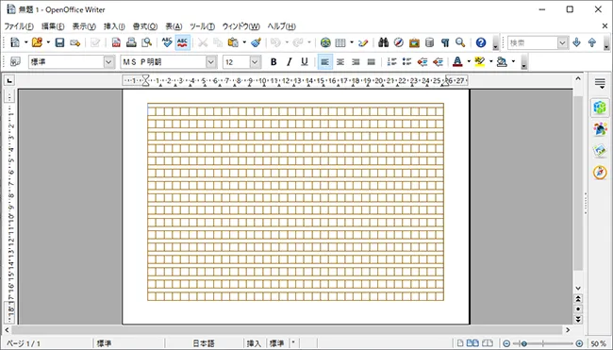Image resolution: width=613 pixels, height=350 pixels.
Task: Show draw functions pencil icon
Action: coord(363,42)
